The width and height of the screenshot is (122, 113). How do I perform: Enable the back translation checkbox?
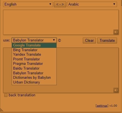point(6,95)
